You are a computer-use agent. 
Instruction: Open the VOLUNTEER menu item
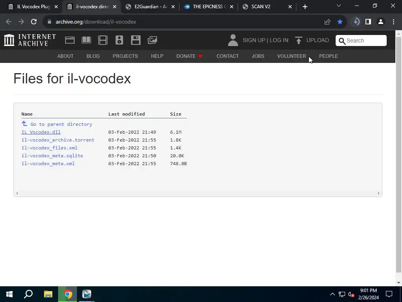click(292, 56)
